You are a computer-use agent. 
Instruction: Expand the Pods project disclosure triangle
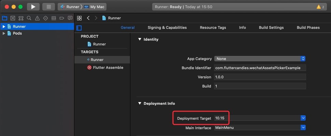pos(4,33)
